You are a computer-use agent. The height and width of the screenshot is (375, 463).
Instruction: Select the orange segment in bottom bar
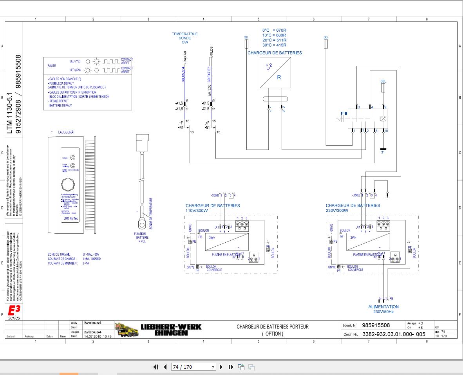69,374
